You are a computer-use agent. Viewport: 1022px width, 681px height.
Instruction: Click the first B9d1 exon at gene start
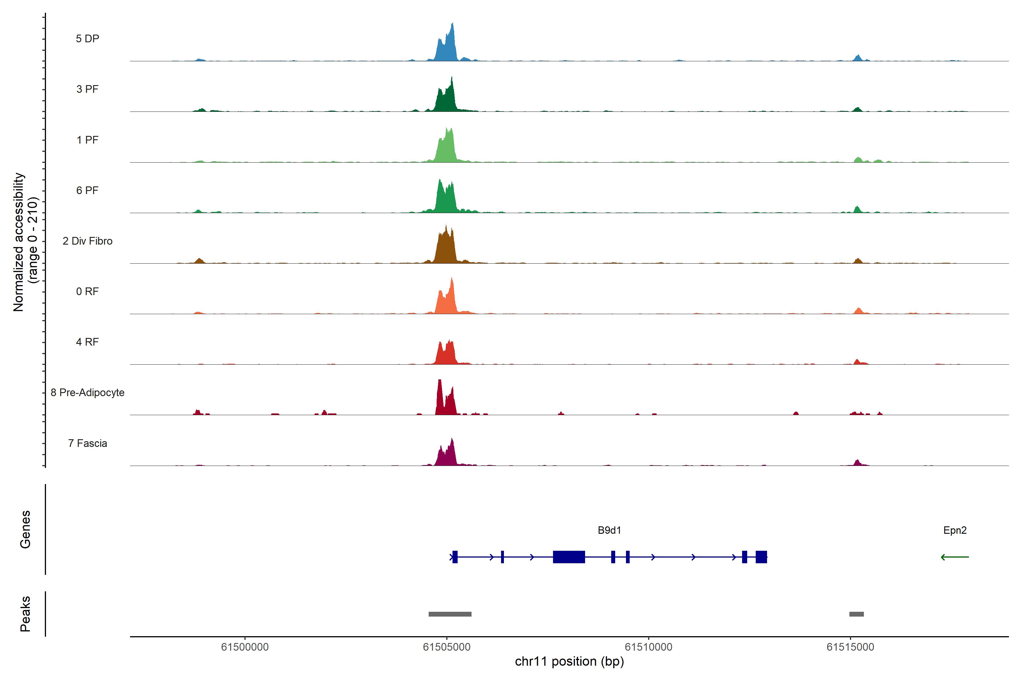pos(455,557)
